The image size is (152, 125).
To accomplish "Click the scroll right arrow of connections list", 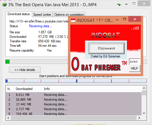I will (139, 118).
